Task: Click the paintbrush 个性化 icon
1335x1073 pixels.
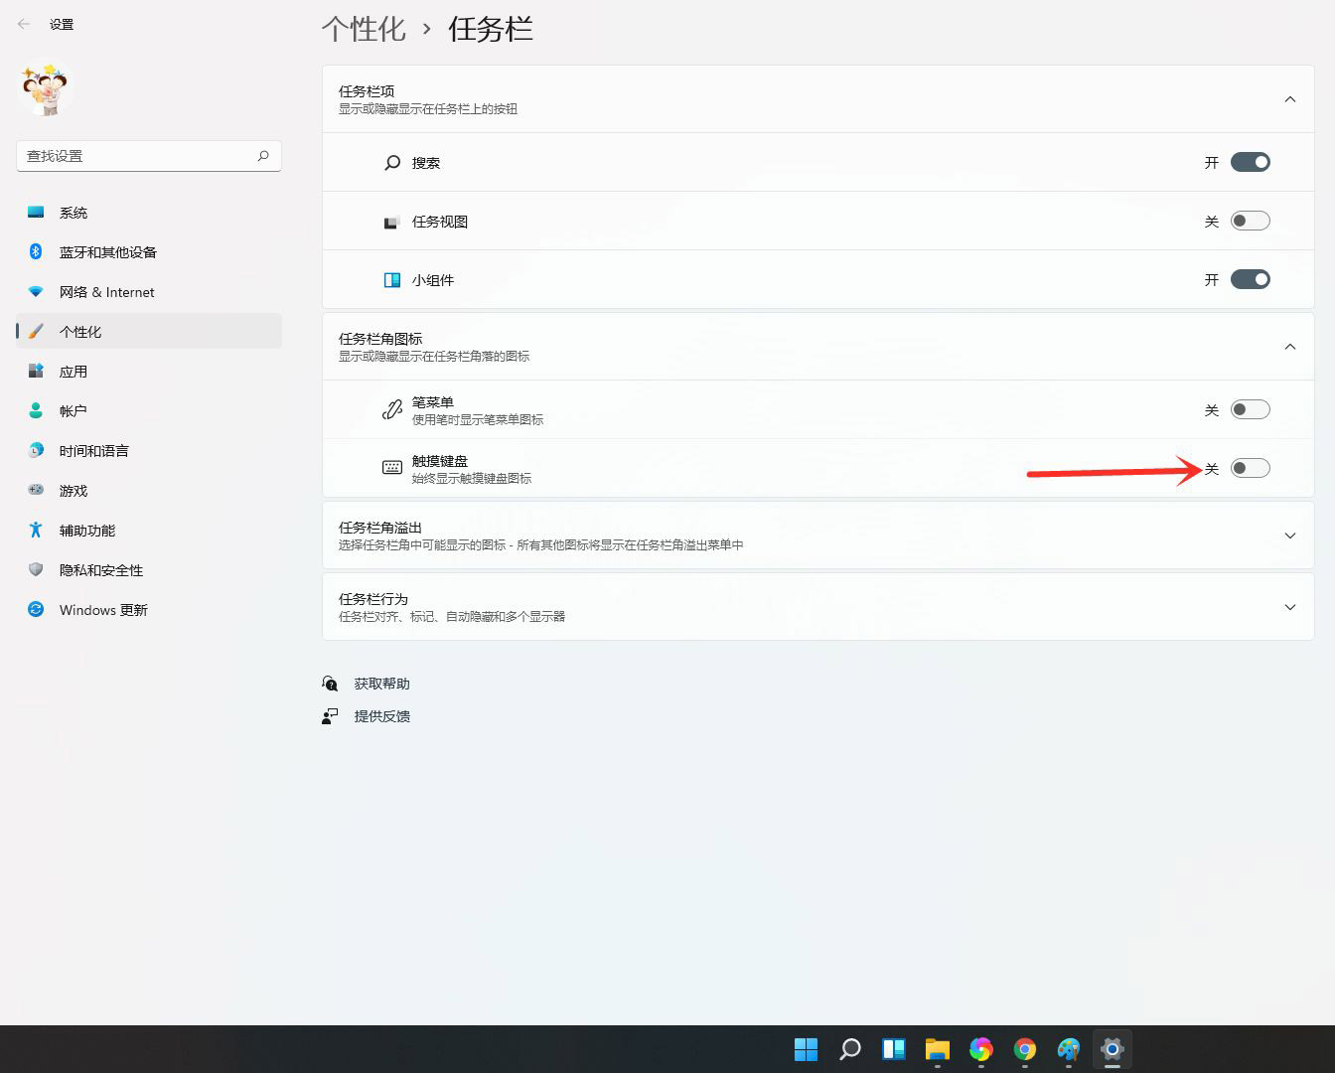Action: [x=36, y=331]
